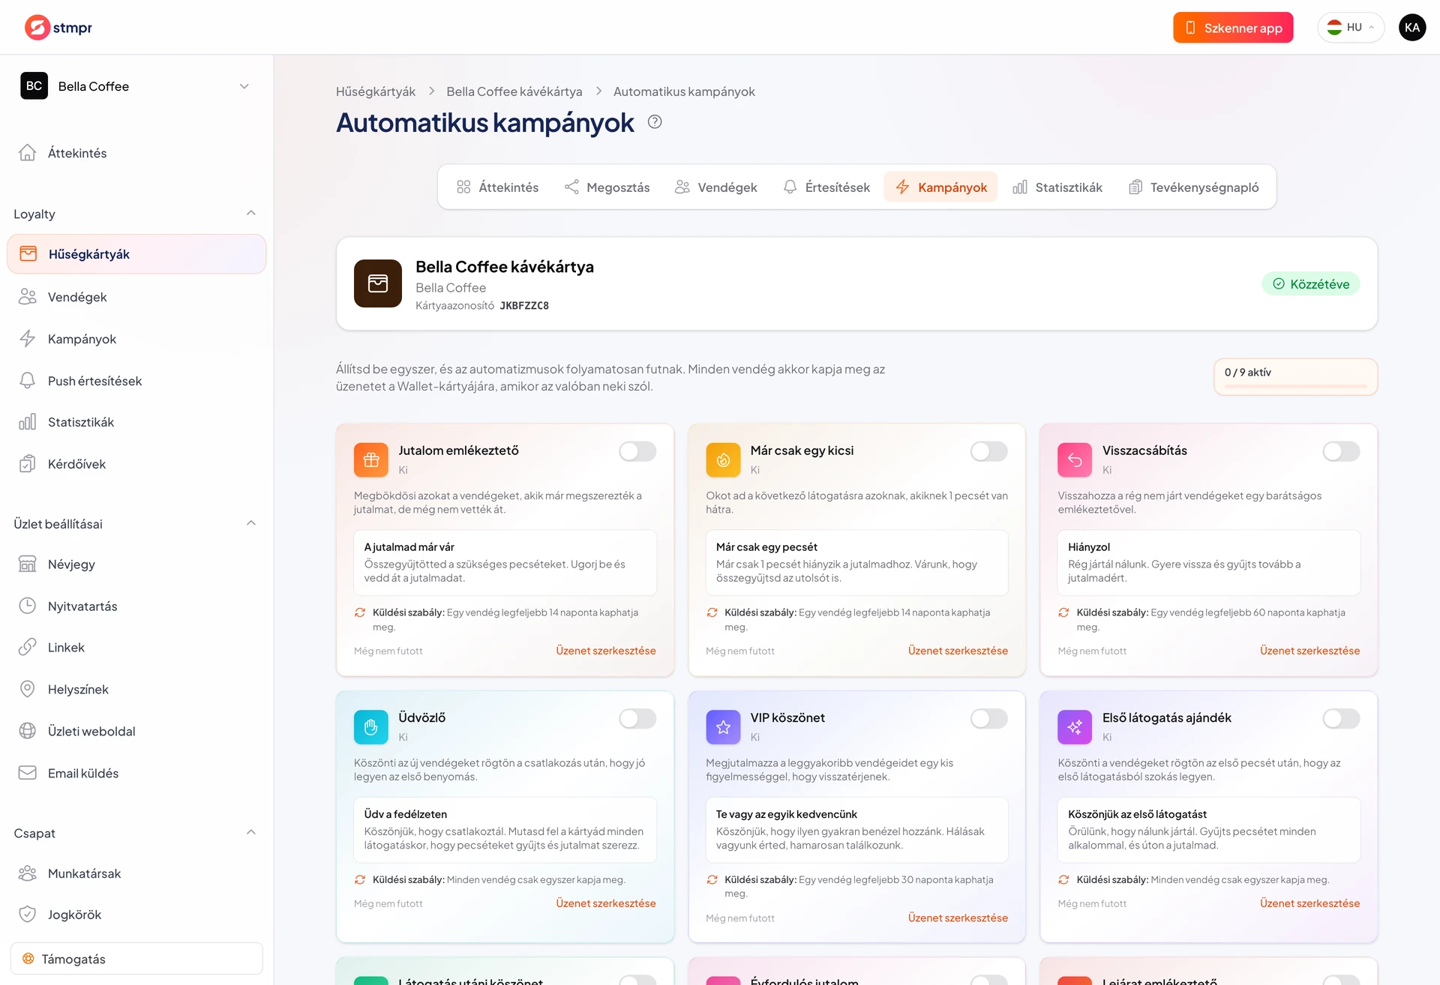Click the Áttekintés home icon in sidebar
Image resolution: width=1440 pixels, height=985 pixels.
coord(28,153)
